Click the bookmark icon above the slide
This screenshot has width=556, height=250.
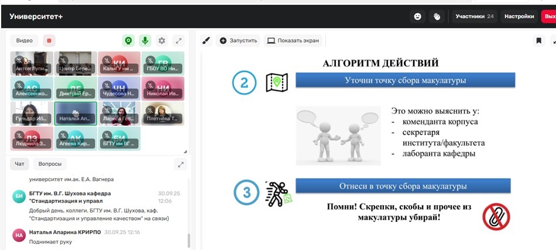pos(538,41)
